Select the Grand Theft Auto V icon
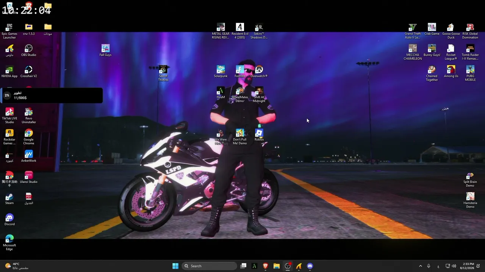 [413, 31]
